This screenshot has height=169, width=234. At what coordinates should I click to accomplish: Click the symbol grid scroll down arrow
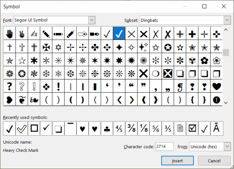(226, 103)
